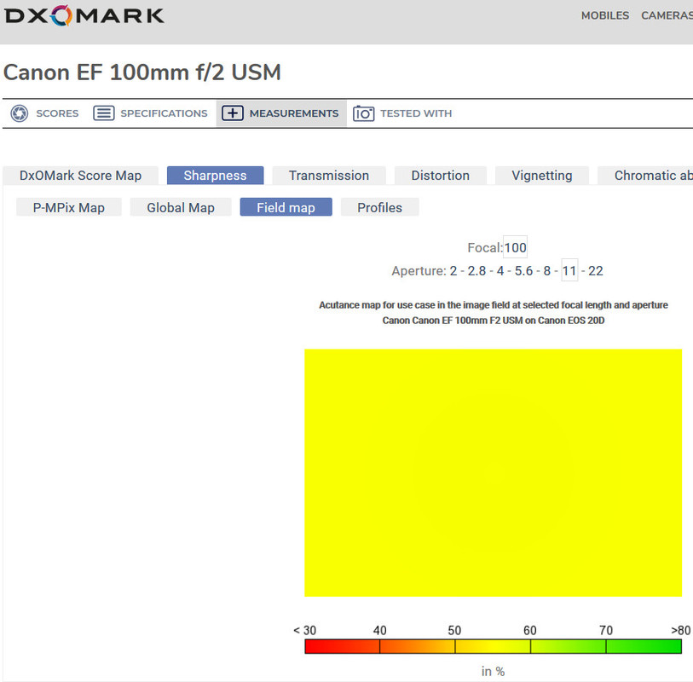Click the Scores aperture icon
Viewport: 693px width, 682px height.
(x=20, y=113)
